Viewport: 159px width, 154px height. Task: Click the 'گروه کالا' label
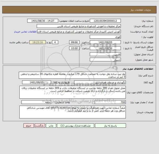(149, 82)
